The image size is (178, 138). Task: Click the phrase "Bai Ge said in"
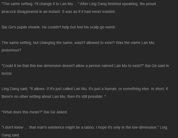(x=157, y=66)
